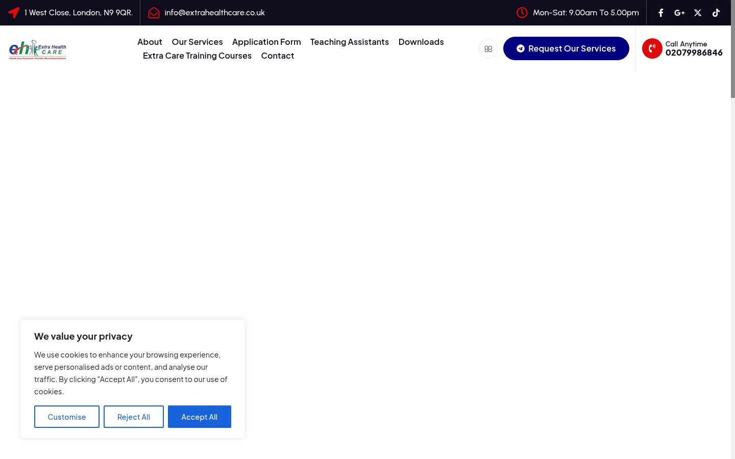Viewport: 735px width, 459px height.
Task: Click the We value your privacy heading
Action: coord(83,336)
